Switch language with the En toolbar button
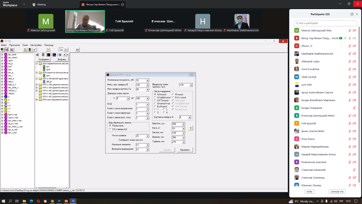362x204 pixels. point(66,50)
